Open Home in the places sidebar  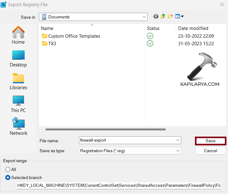[x=18, y=35]
